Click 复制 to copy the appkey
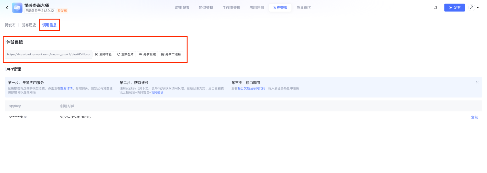The width and height of the screenshot is (487, 173). [x=474, y=117]
